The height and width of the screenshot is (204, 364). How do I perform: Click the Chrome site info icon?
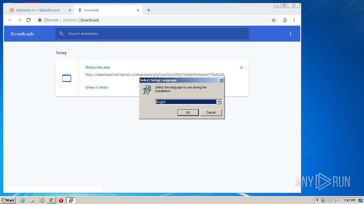point(40,20)
